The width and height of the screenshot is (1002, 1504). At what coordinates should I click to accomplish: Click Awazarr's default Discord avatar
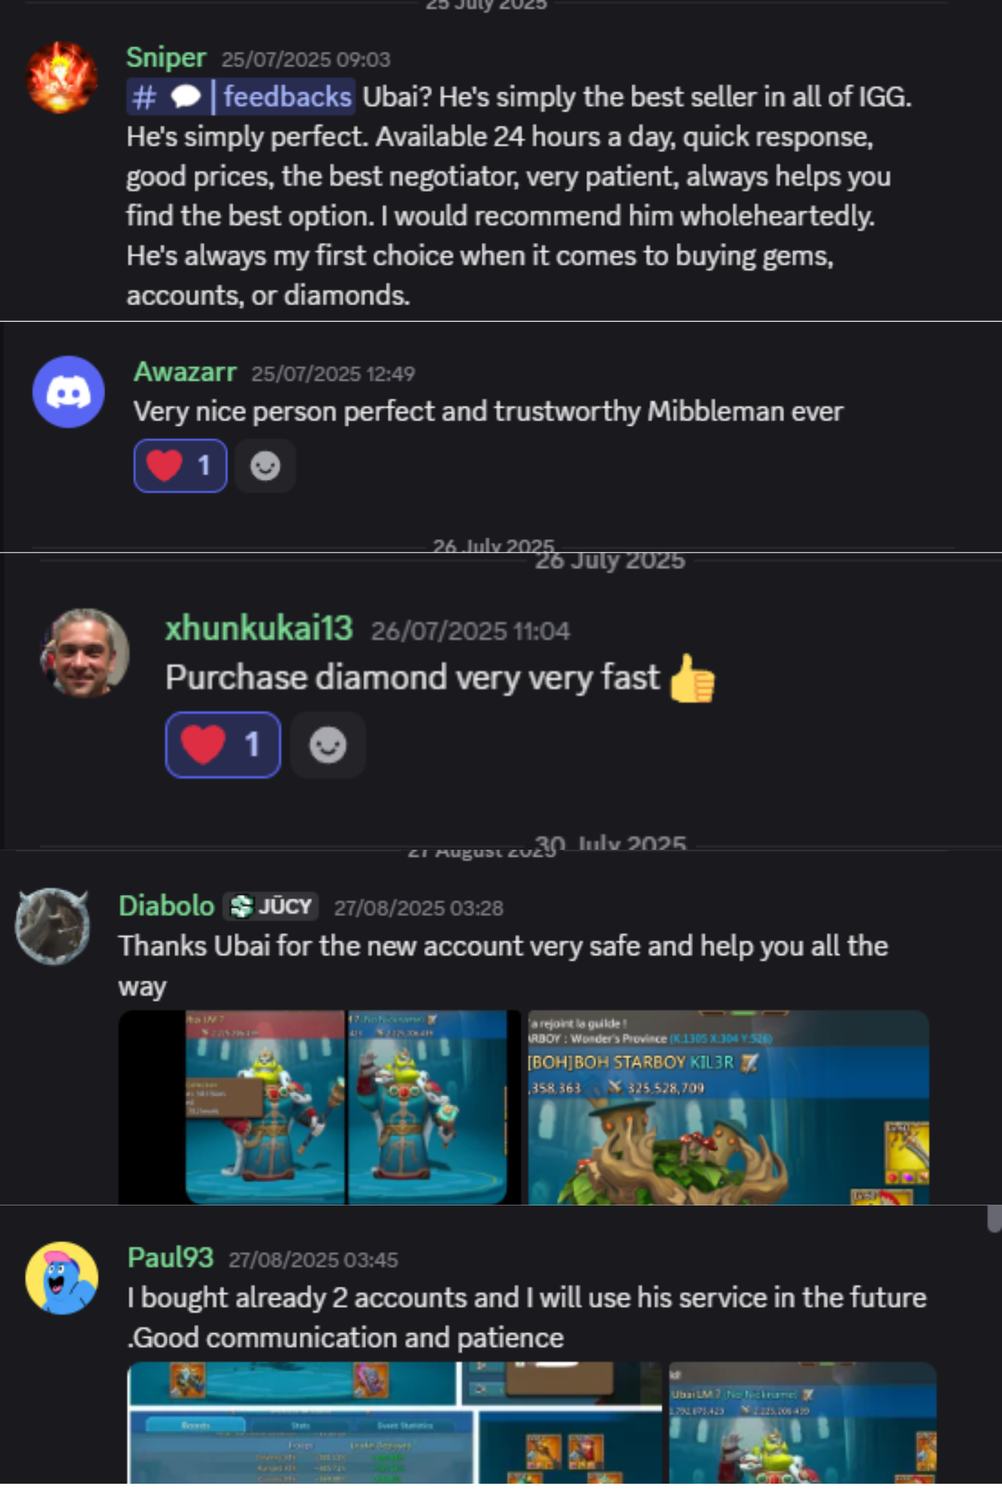tap(68, 392)
